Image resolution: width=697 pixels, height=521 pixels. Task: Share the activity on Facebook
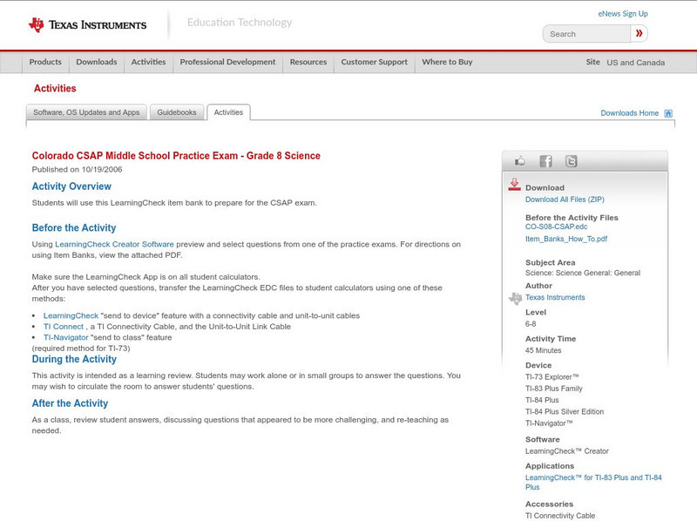coord(546,160)
